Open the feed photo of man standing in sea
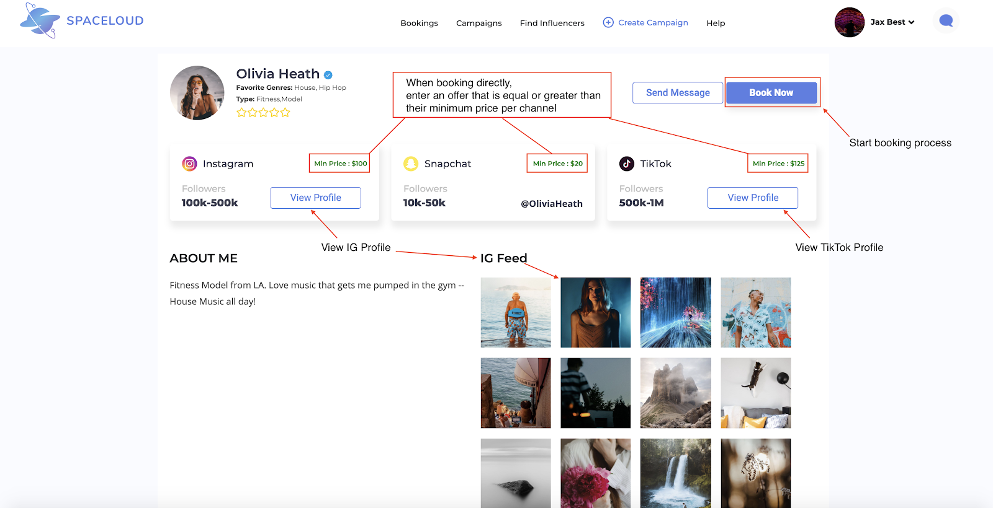Screen dimensions: 993x508 [516, 312]
